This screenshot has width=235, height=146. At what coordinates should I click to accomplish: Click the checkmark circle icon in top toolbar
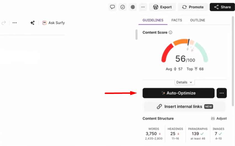click(x=123, y=7)
